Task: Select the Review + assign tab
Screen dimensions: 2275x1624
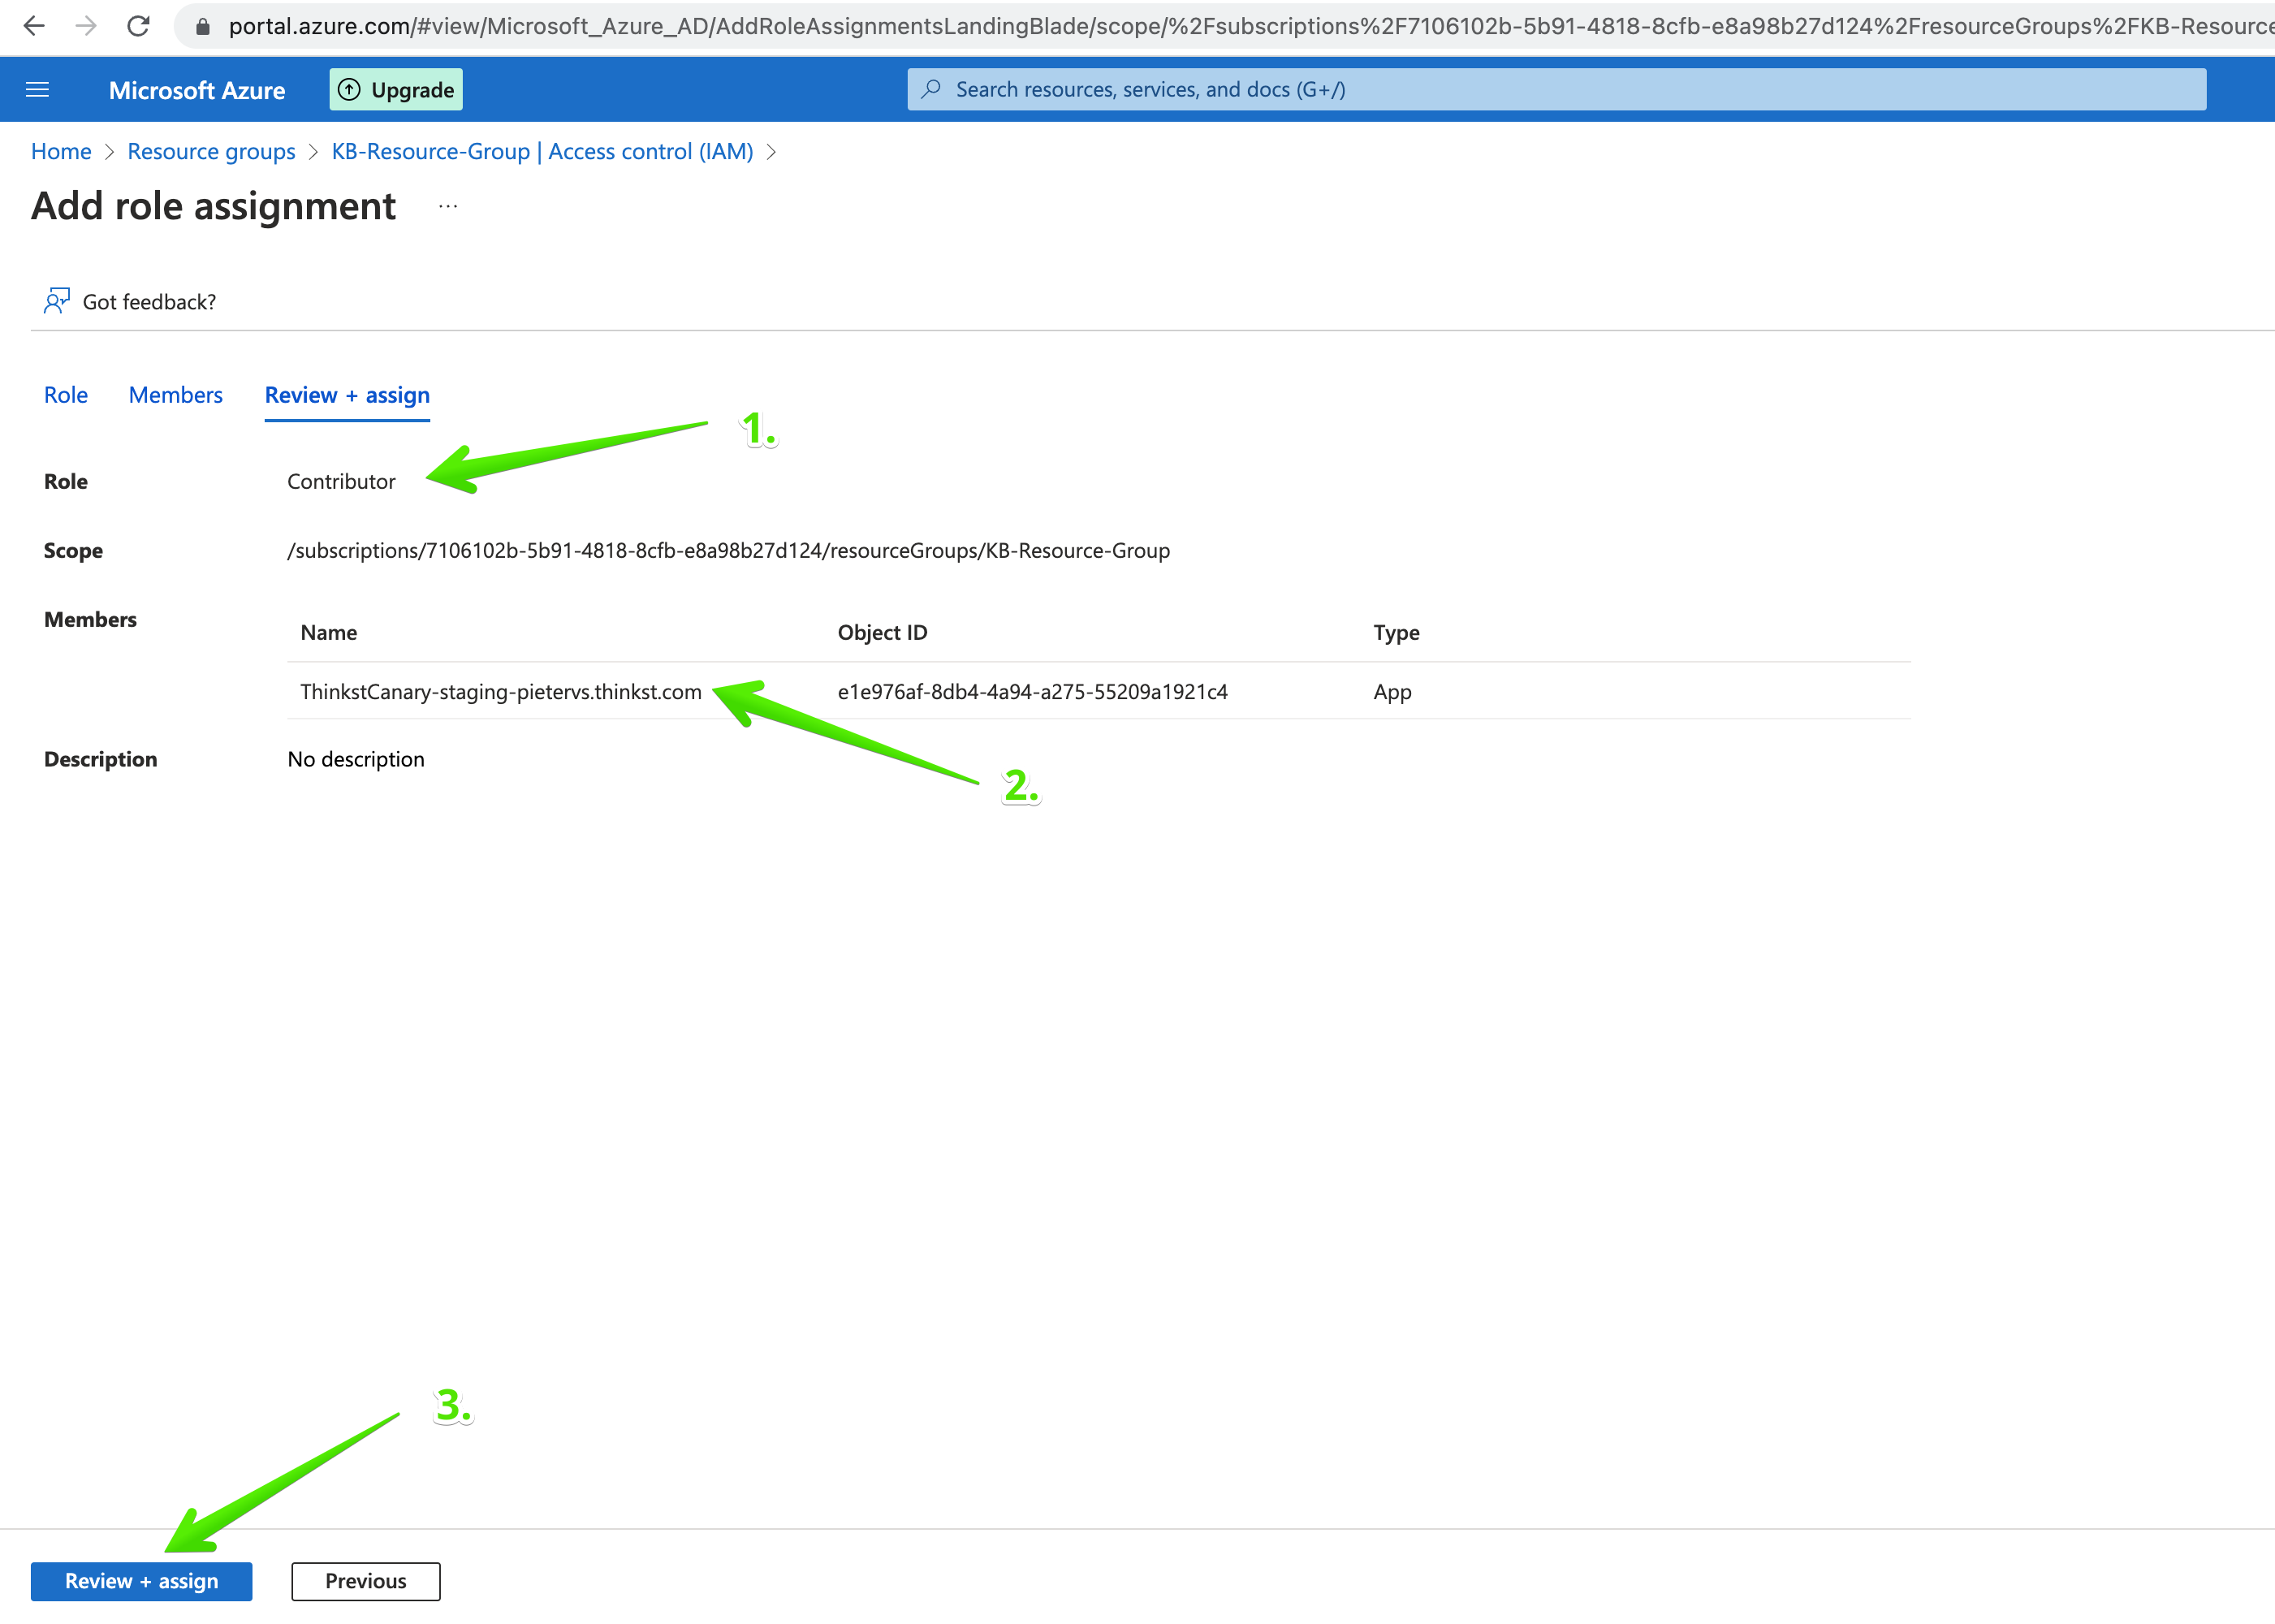Action: (347, 395)
